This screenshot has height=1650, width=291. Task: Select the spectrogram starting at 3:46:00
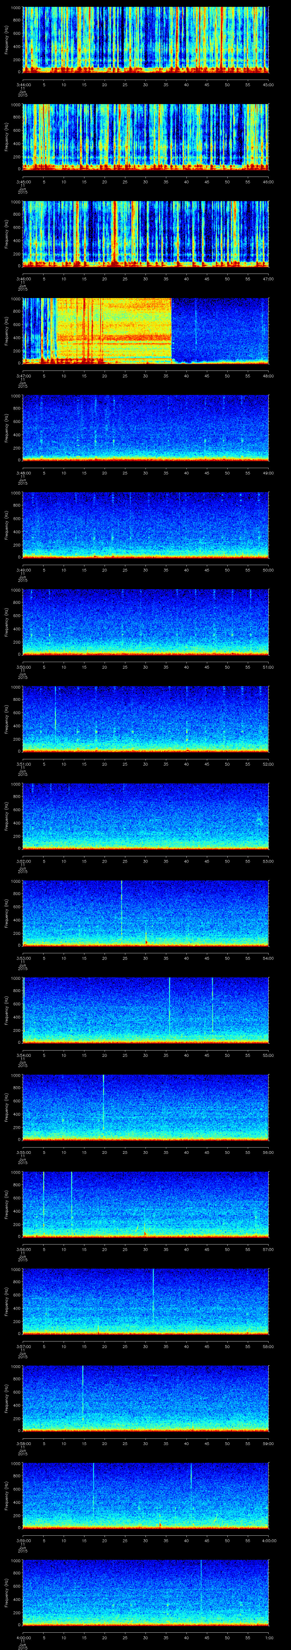[146, 234]
